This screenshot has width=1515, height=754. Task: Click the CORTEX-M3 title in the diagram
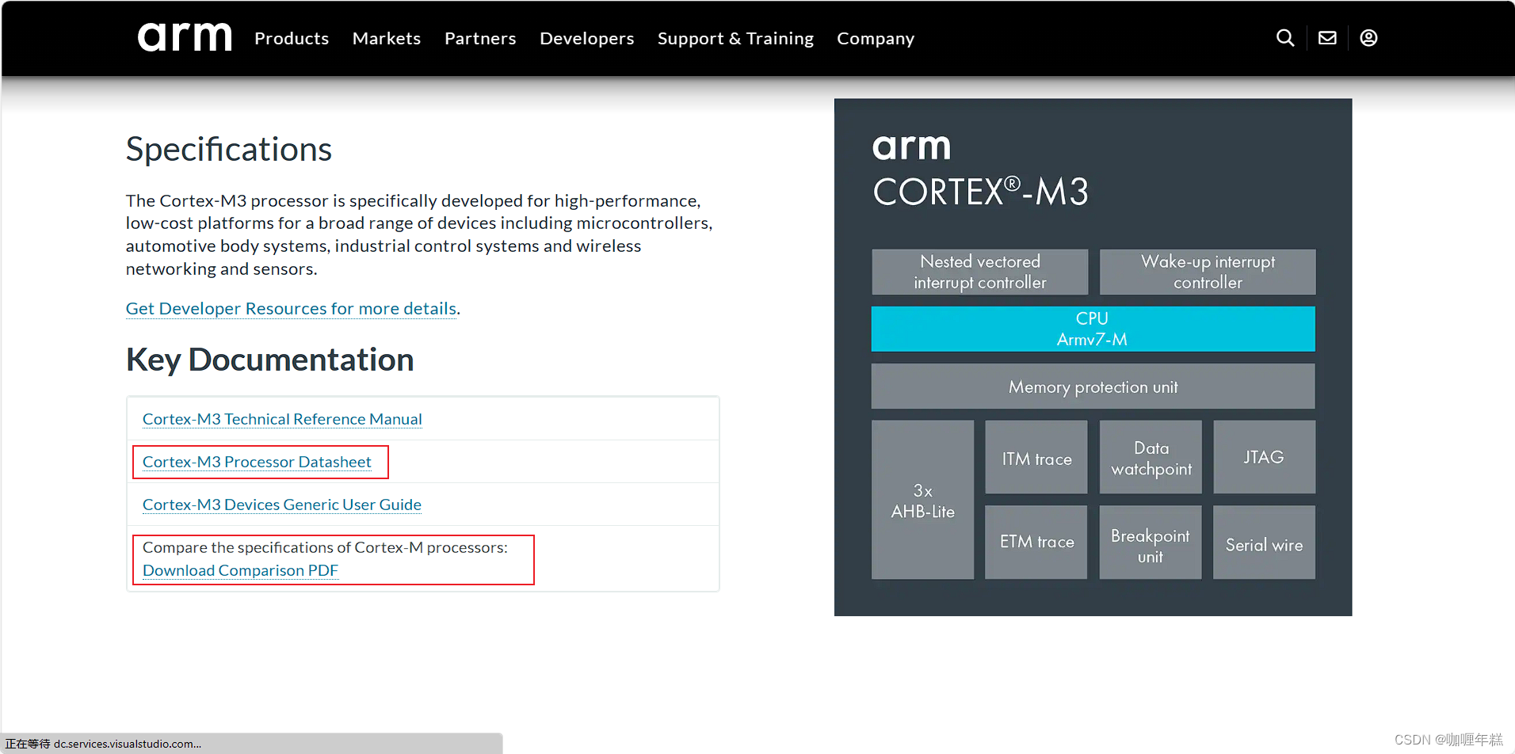[981, 192]
